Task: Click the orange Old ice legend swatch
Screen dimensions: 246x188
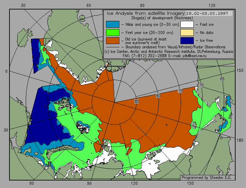Action: [x=113, y=40]
